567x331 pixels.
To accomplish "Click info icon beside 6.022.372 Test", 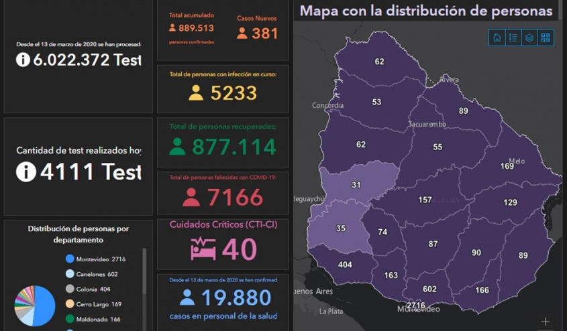I will point(23,60).
